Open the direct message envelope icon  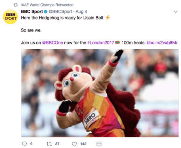(99, 144)
